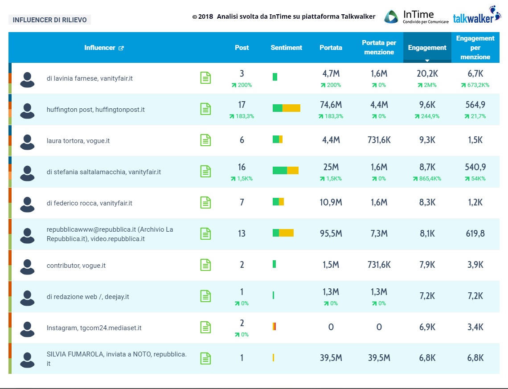Click the InTime logo
The height and width of the screenshot is (389, 508).
[x=416, y=16]
